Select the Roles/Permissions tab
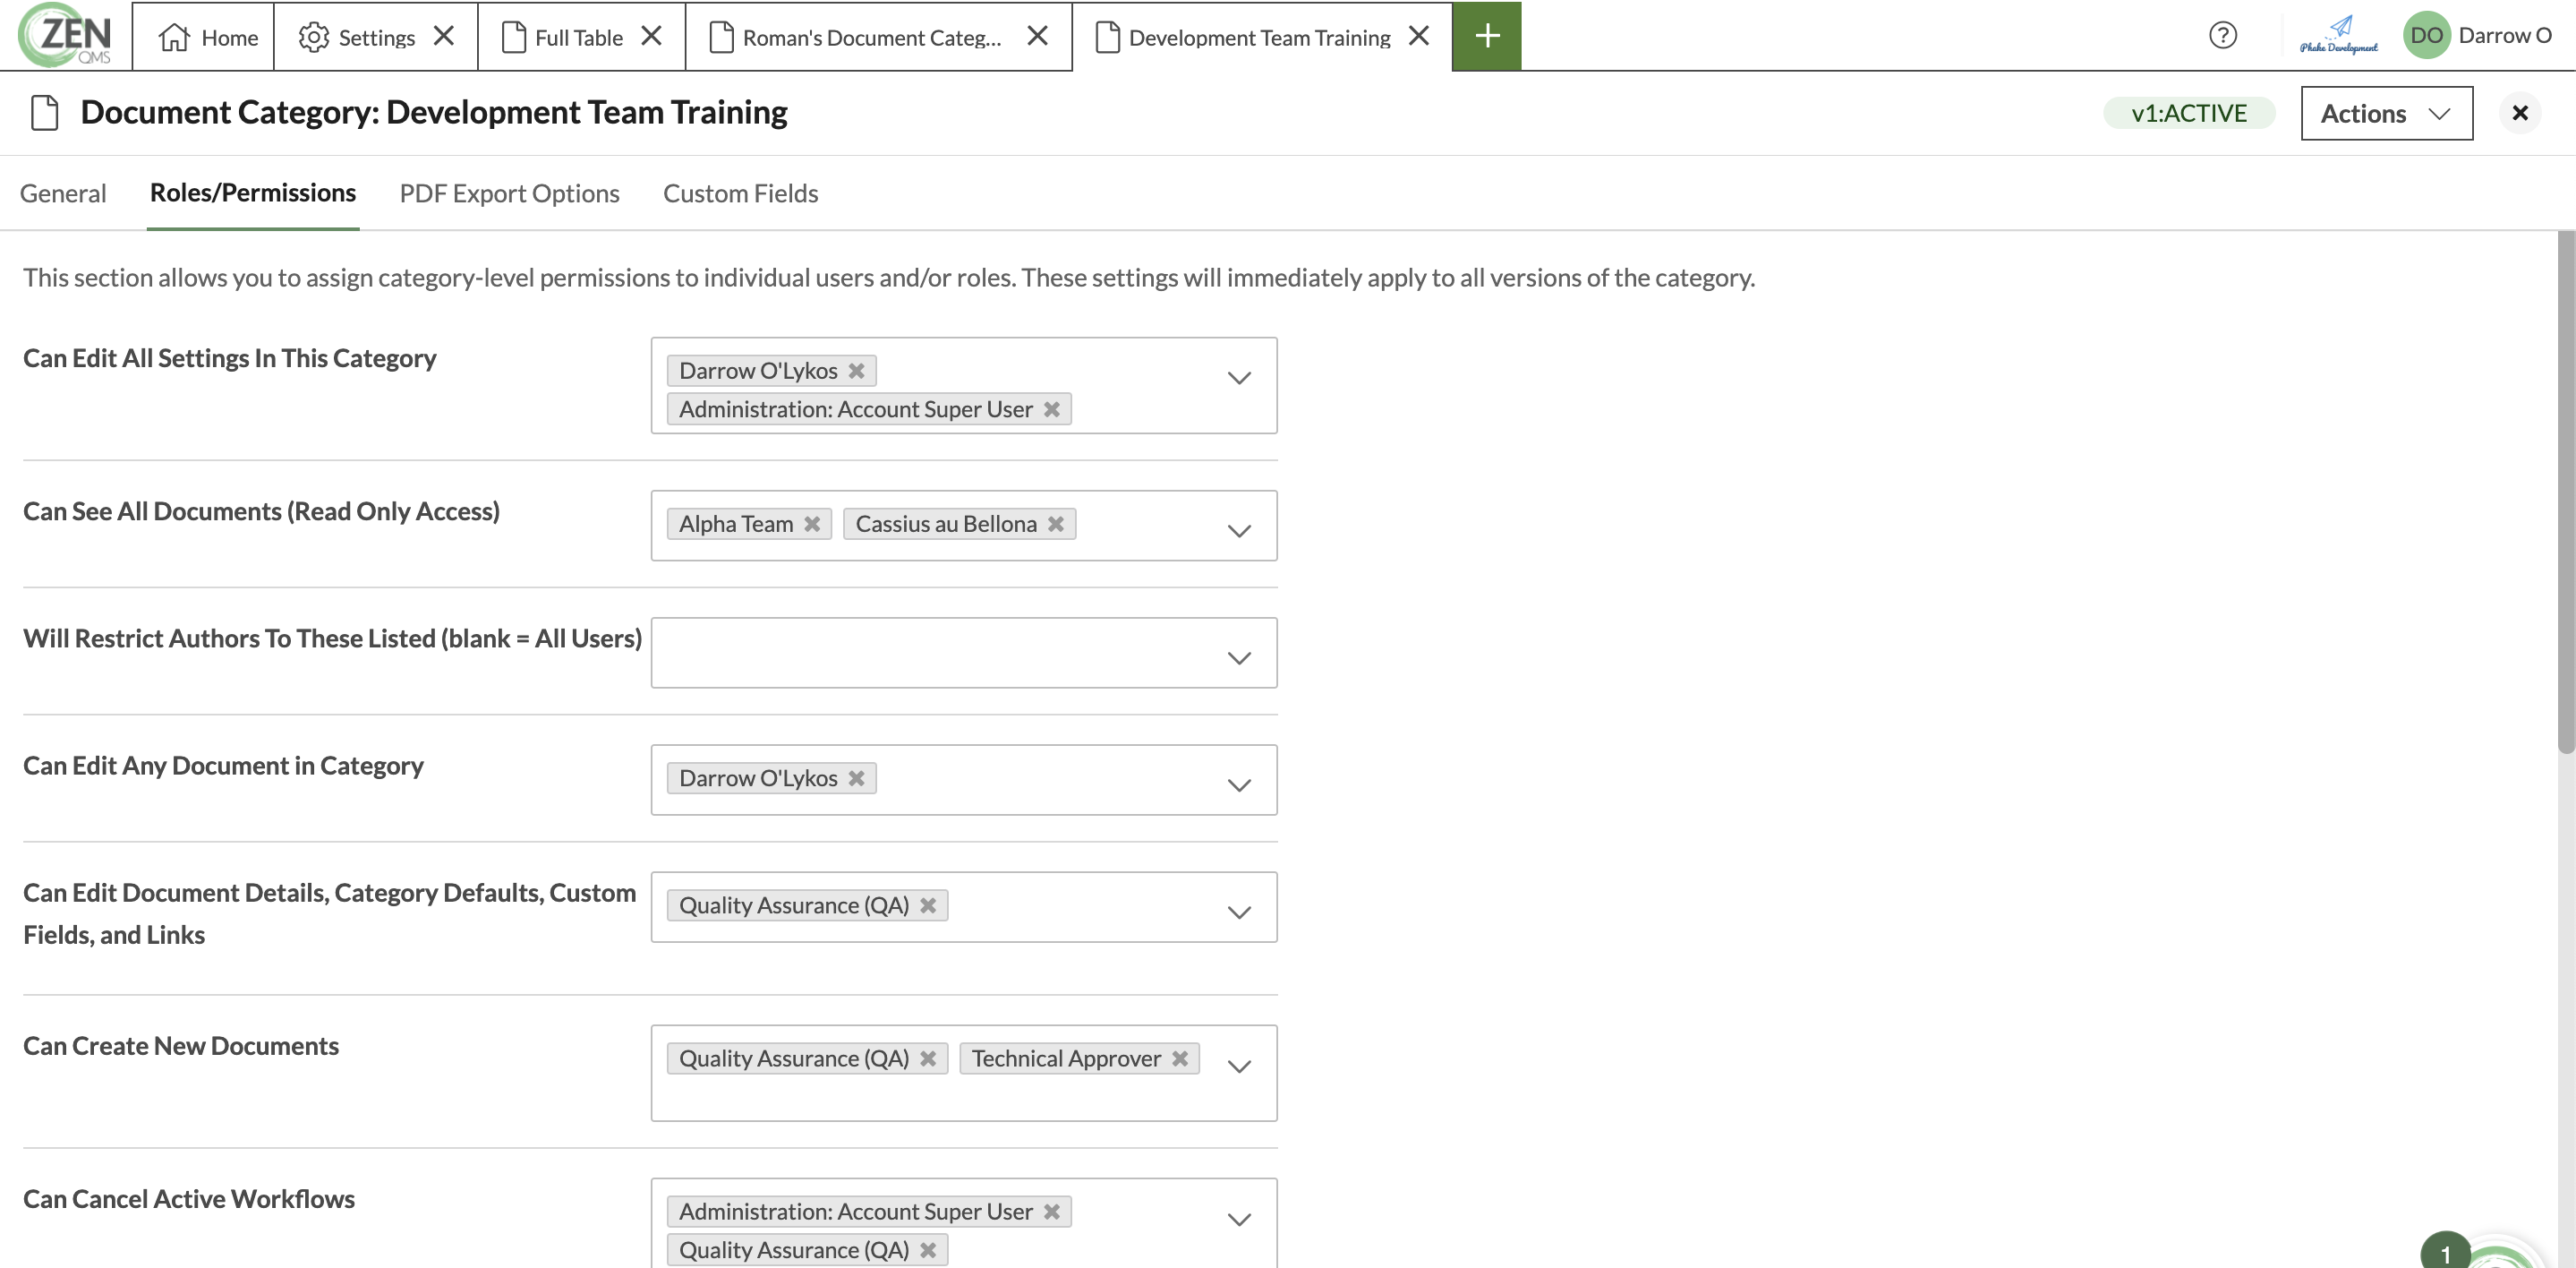The width and height of the screenshot is (2576, 1268). pos(253,193)
